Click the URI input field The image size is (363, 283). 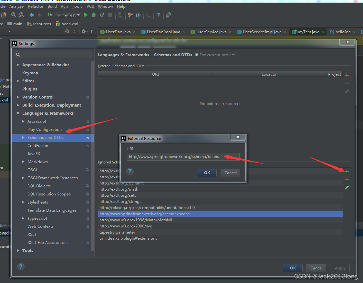tap(183, 157)
